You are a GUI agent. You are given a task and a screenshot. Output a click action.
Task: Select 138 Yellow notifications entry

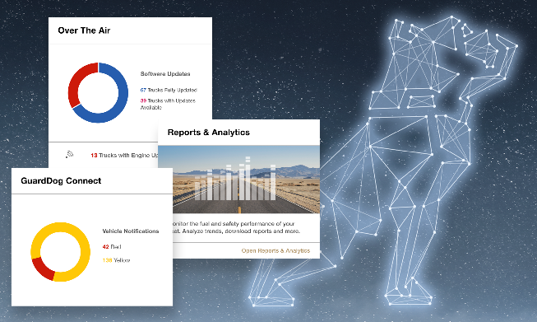click(116, 260)
